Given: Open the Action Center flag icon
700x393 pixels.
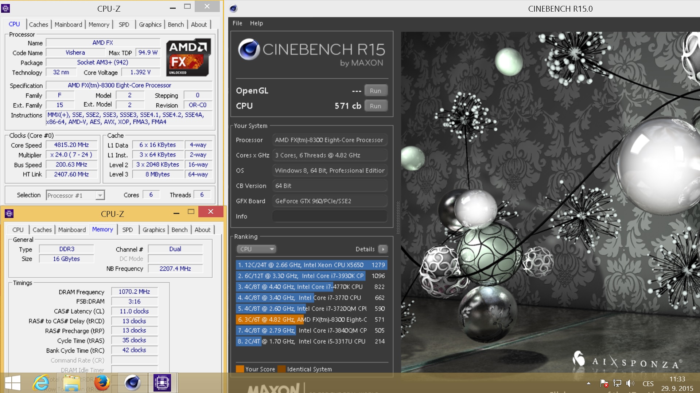Looking at the screenshot, I should coord(604,383).
